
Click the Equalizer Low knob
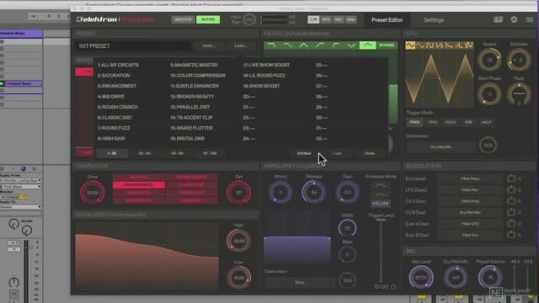(238, 278)
